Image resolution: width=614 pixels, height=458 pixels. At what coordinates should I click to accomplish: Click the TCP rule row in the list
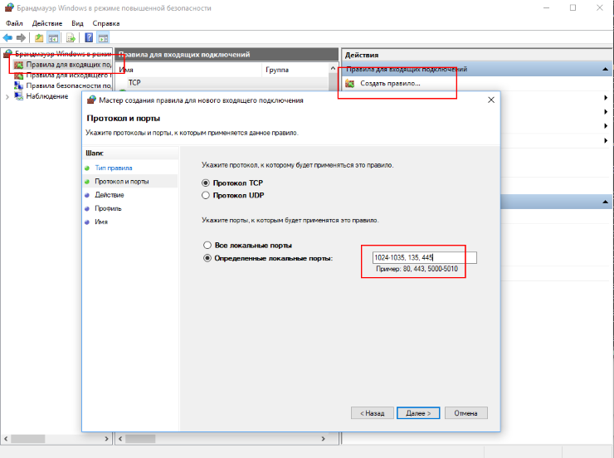pyautogui.click(x=222, y=83)
